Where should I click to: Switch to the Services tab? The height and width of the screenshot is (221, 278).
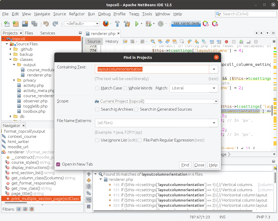point(48,33)
